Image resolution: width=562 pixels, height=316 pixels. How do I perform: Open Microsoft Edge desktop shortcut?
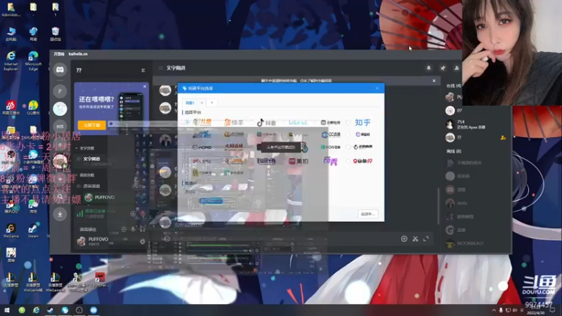pos(33,60)
